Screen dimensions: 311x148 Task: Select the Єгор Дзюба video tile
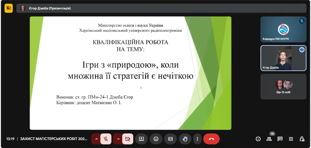283,58
